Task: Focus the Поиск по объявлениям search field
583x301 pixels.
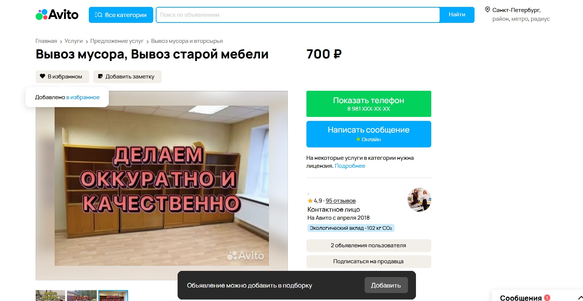Action: click(x=298, y=15)
